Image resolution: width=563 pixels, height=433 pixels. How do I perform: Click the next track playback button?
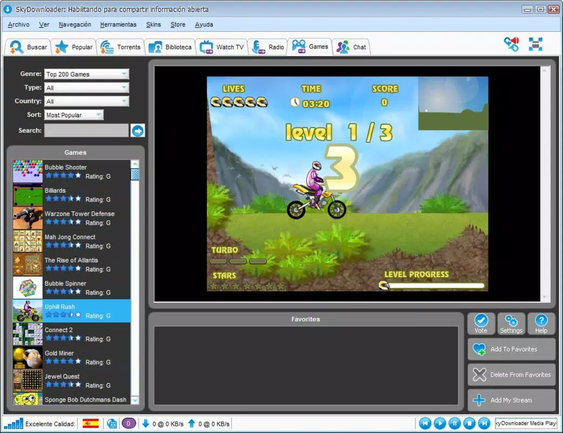pos(483,424)
